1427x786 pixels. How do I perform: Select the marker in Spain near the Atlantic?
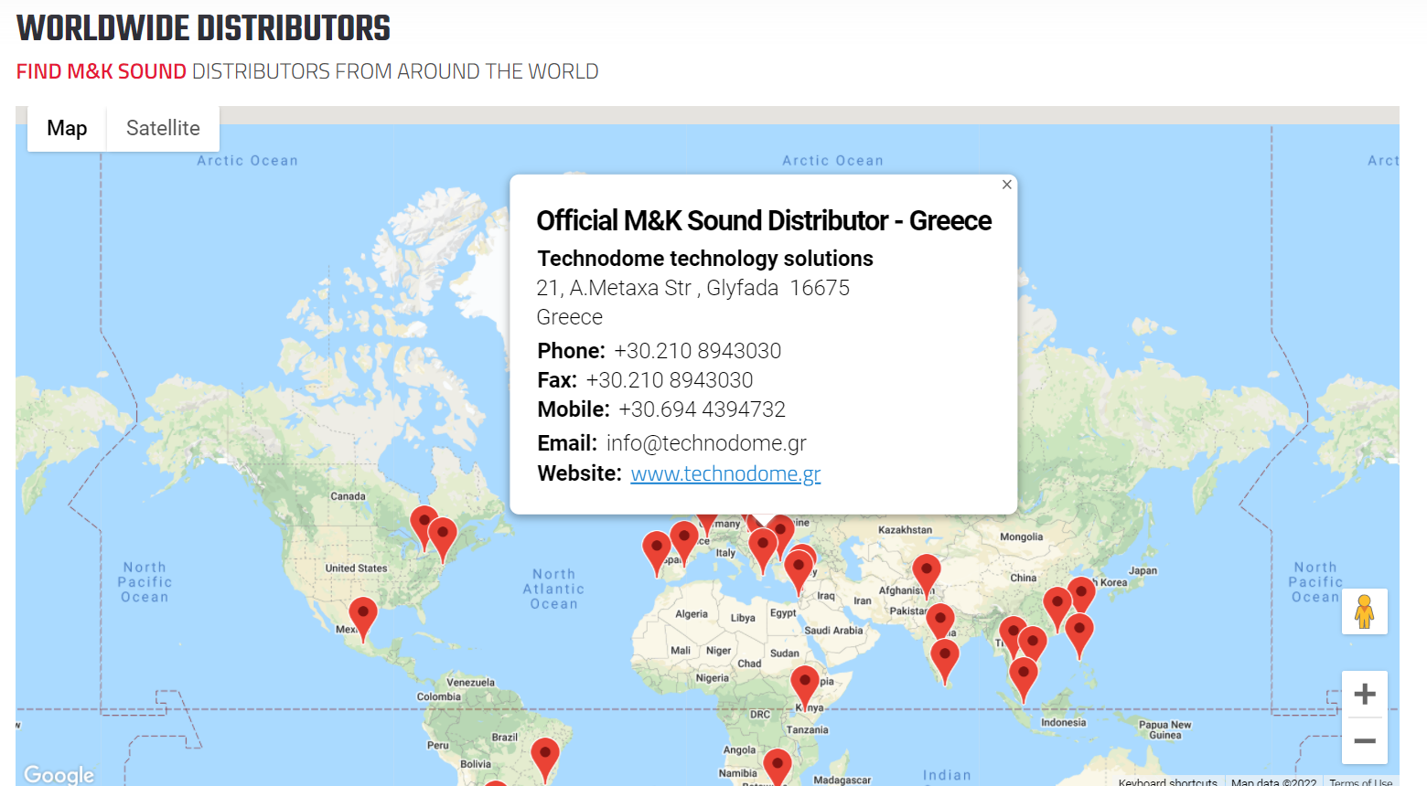[x=657, y=553]
